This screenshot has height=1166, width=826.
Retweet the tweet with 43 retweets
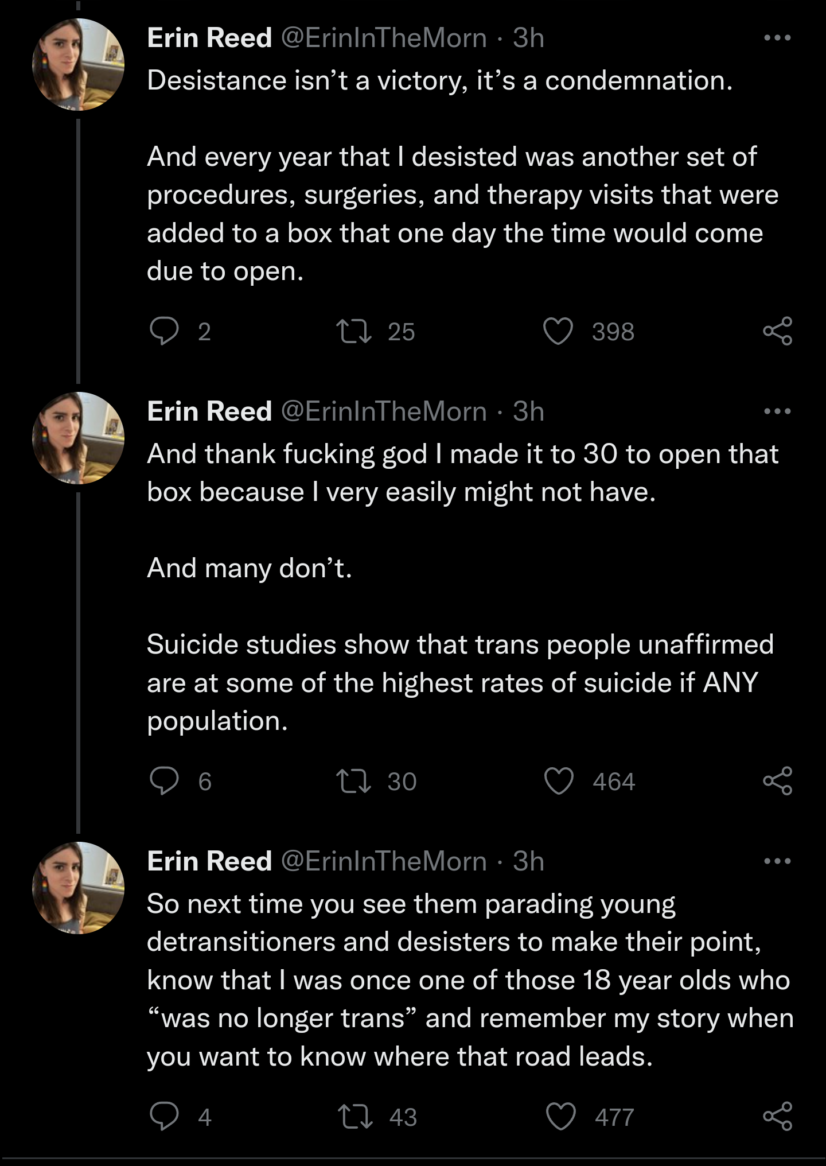356,1117
